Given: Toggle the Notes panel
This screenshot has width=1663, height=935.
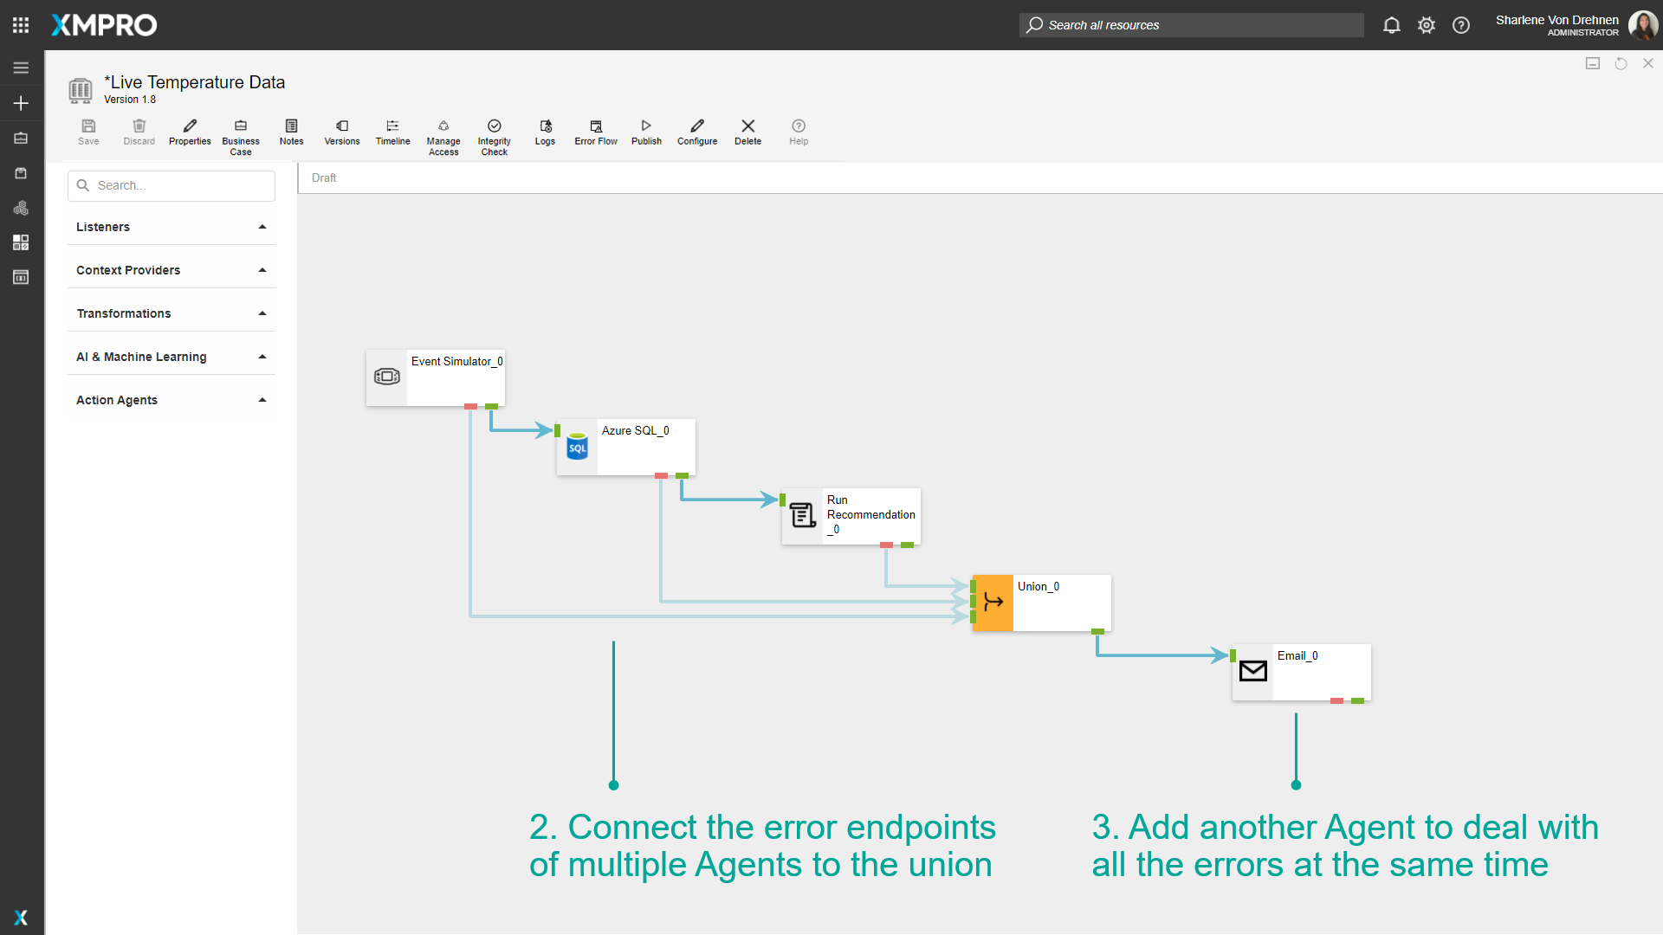Looking at the screenshot, I should 291,132.
